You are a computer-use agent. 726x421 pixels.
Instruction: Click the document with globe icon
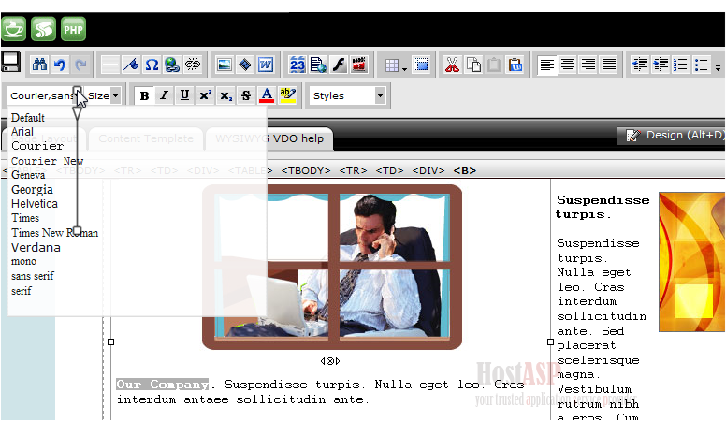[318, 65]
